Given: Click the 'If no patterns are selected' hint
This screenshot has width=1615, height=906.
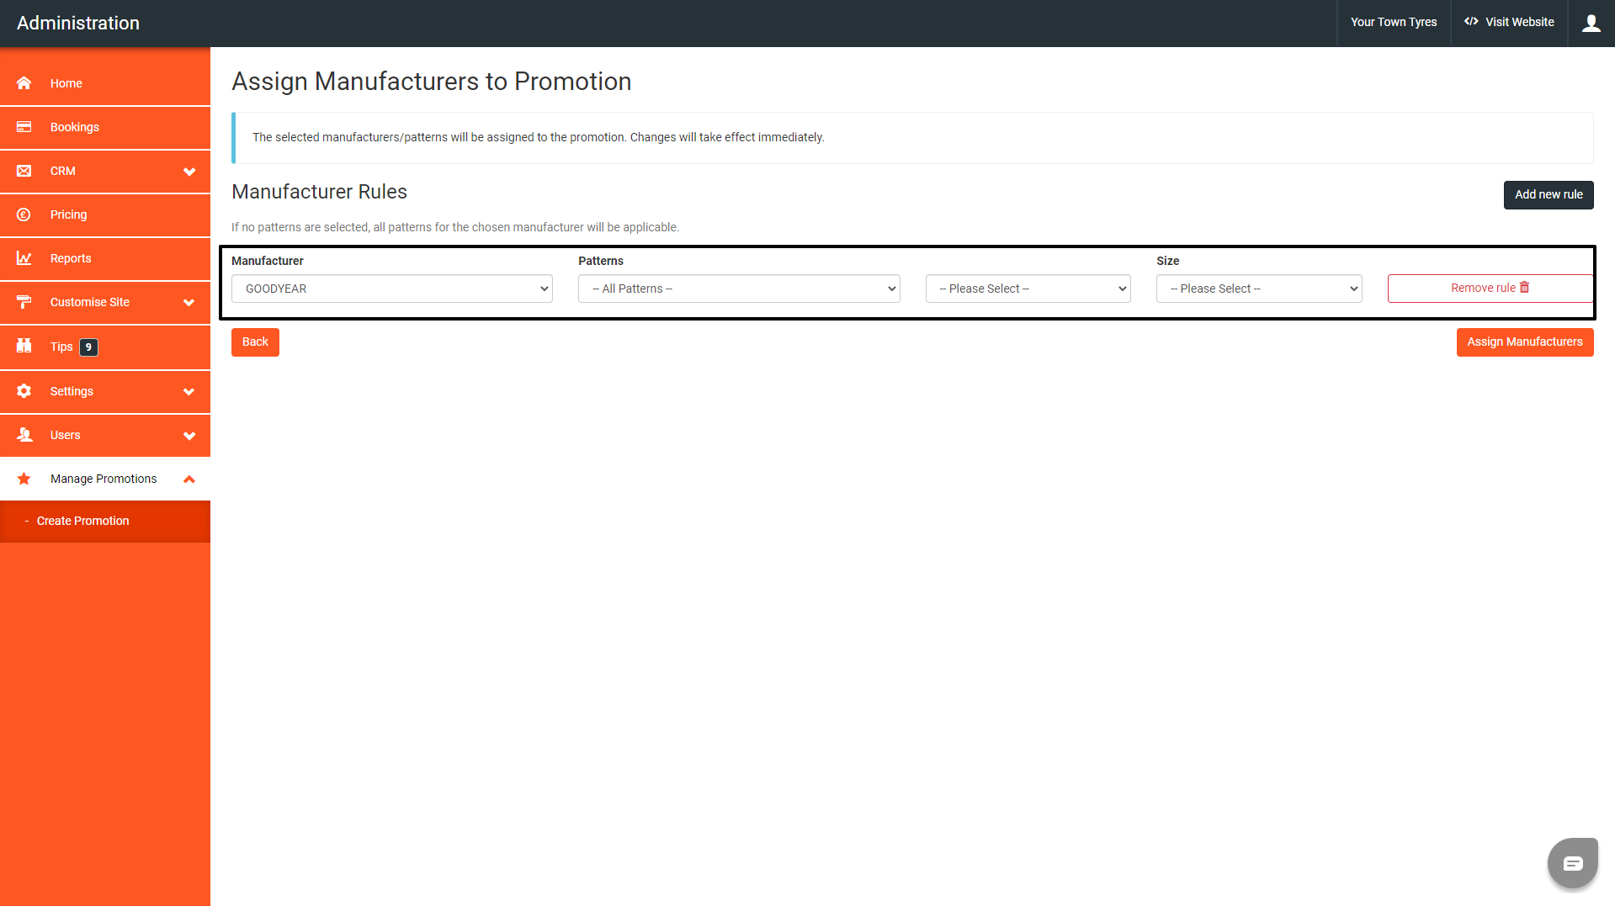Looking at the screenshot, I should point(455,227).
